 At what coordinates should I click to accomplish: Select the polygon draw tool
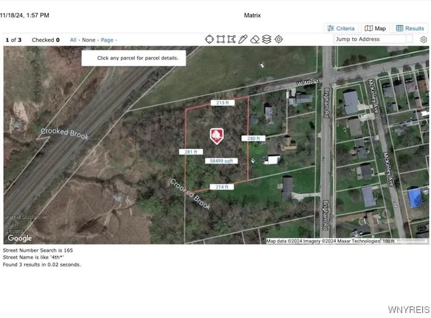pos(231,39)
